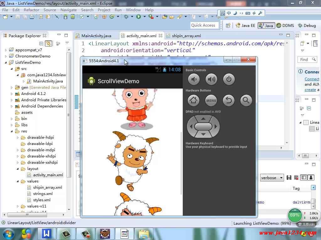321x240 pixels.
Task: Open the Package Explorer view menu arrow
Action: tap(67, 43)
